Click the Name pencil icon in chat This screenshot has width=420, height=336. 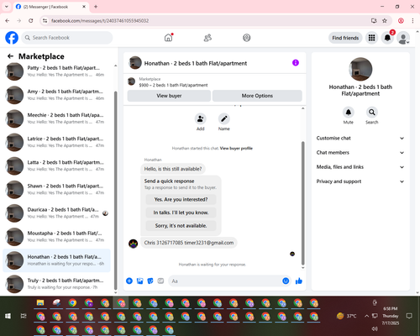tap(224, 119)
